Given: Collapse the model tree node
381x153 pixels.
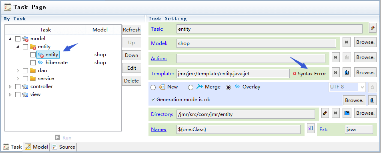Looking at the screenshot, I should (10, 39).
